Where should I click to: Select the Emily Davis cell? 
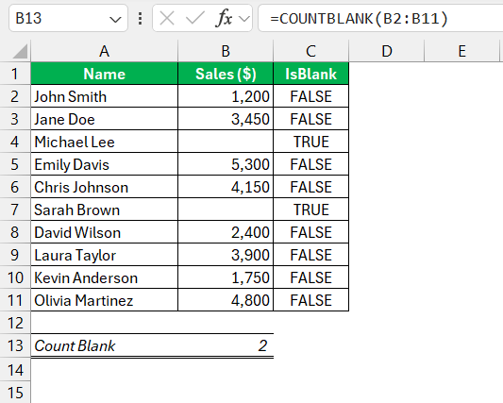click(x=104, y=164)
